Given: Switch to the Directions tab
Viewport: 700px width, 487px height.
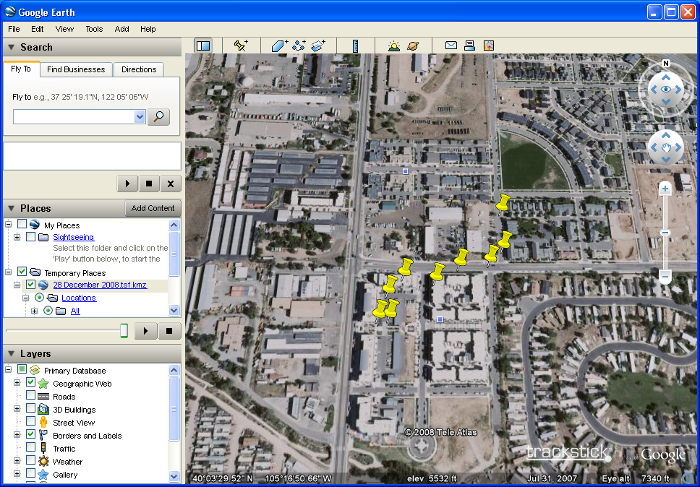Looking at the screenshot, I should (x=139, y=69).
